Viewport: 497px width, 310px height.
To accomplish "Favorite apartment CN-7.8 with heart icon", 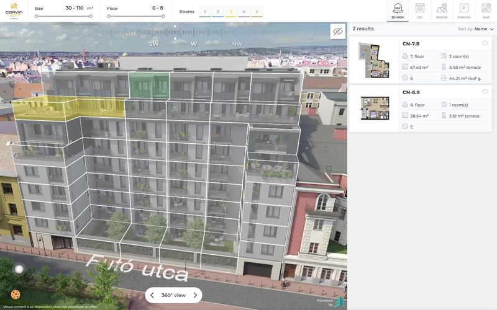I will pyautogui.click(x=485, y=43).
